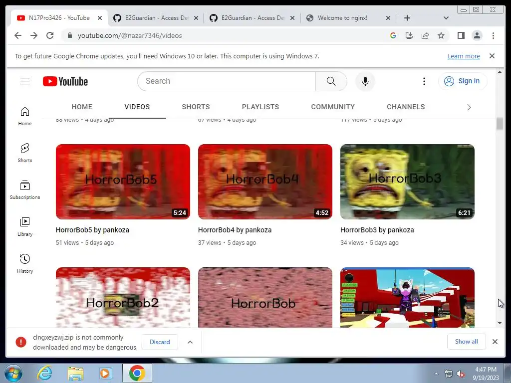Play the HorrorBob4 video thumbnail
The height and width of the screenshot is (383, 511).
(265, 182)
